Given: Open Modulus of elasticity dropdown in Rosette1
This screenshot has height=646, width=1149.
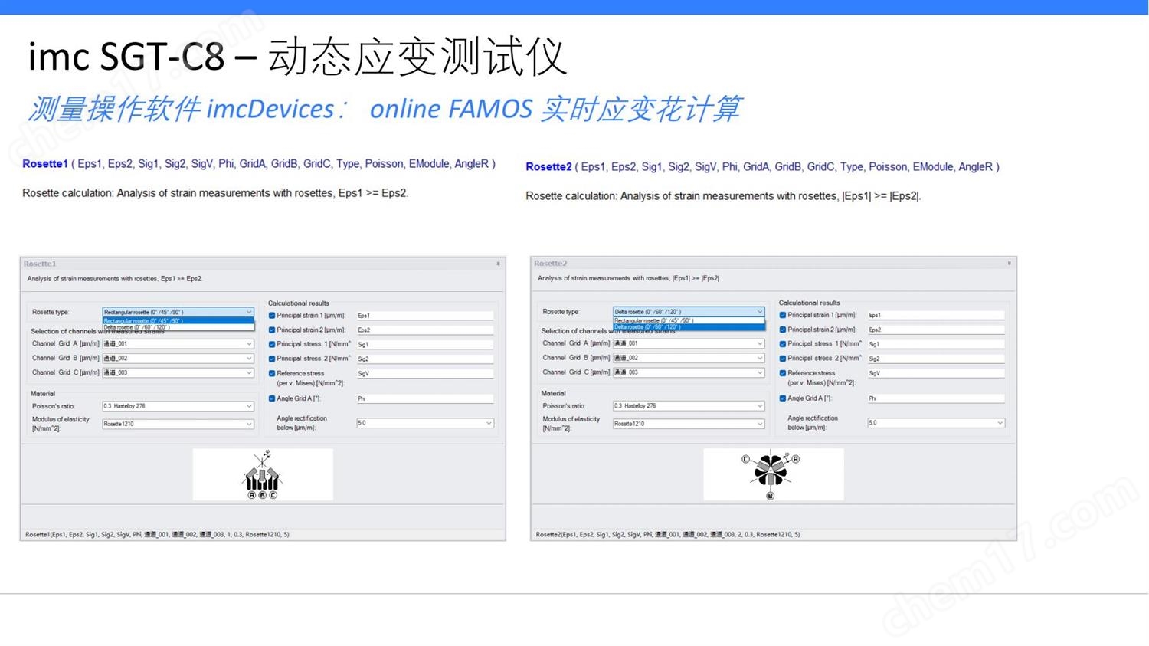Looking at the screenshot, I should pos(178,424).
